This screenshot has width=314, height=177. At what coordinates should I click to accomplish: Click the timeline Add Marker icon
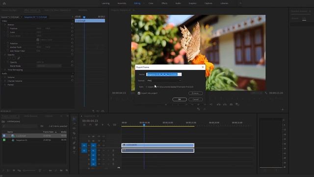[x=103, y=125]
